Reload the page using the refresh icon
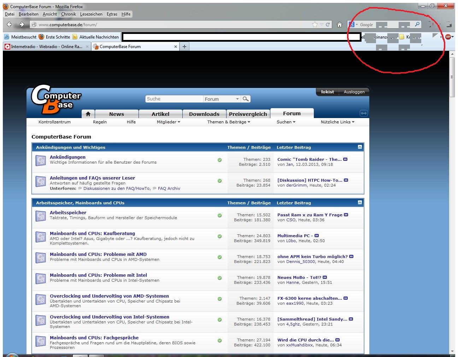This screenshot has width=458, height=357. click(x=328, y=24)
